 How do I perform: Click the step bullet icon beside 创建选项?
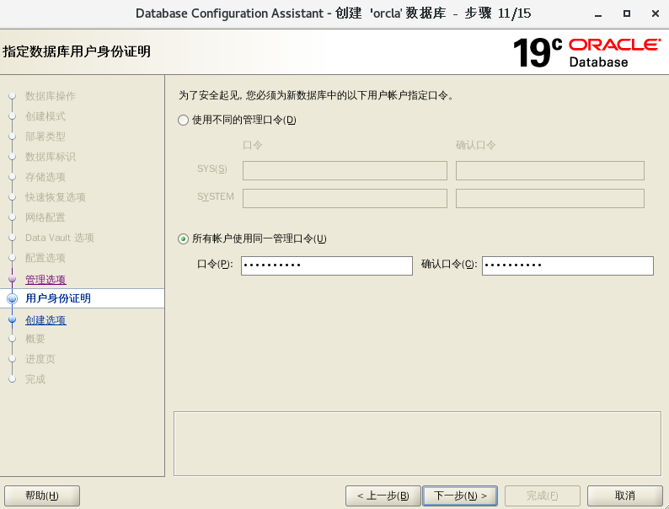tap(12, 320)
